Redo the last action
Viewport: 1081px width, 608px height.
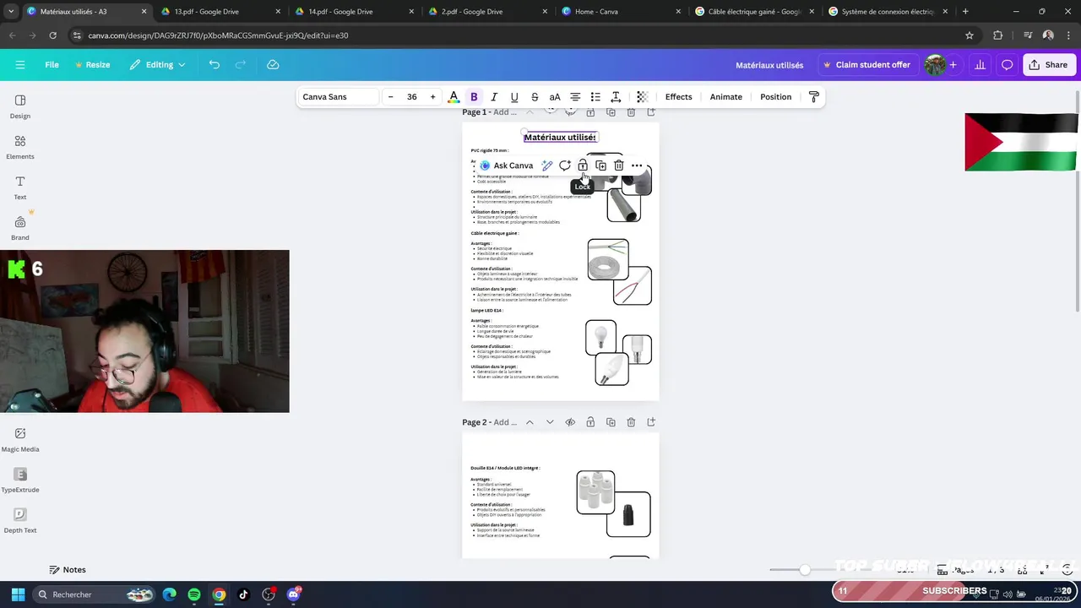[241, 65]
